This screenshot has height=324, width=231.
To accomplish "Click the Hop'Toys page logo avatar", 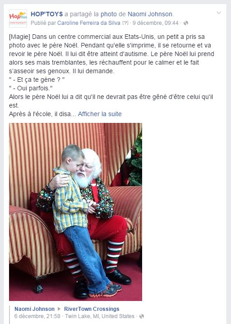I will [18, 19].
